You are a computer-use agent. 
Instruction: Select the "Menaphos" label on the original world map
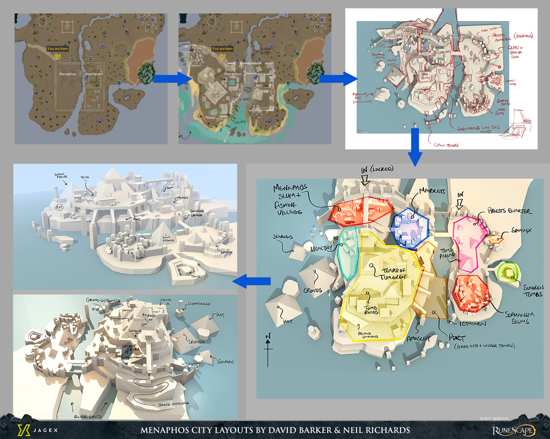pos(68,74)
